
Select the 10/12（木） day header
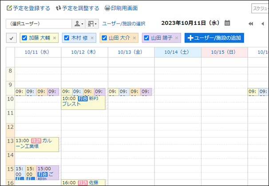click(83, 52)
